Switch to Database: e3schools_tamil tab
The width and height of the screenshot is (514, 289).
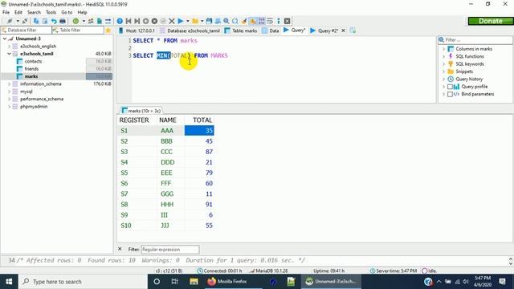coord(190,31)
